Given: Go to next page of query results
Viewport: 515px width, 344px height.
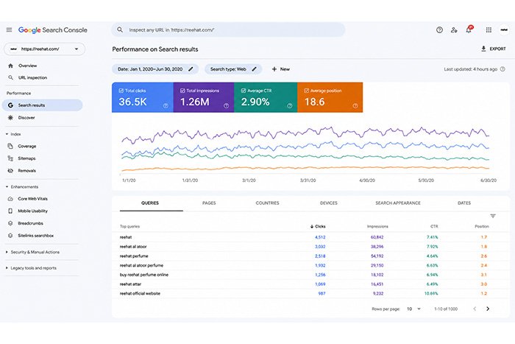Looking at the screenshot, I should click(488, 309).
